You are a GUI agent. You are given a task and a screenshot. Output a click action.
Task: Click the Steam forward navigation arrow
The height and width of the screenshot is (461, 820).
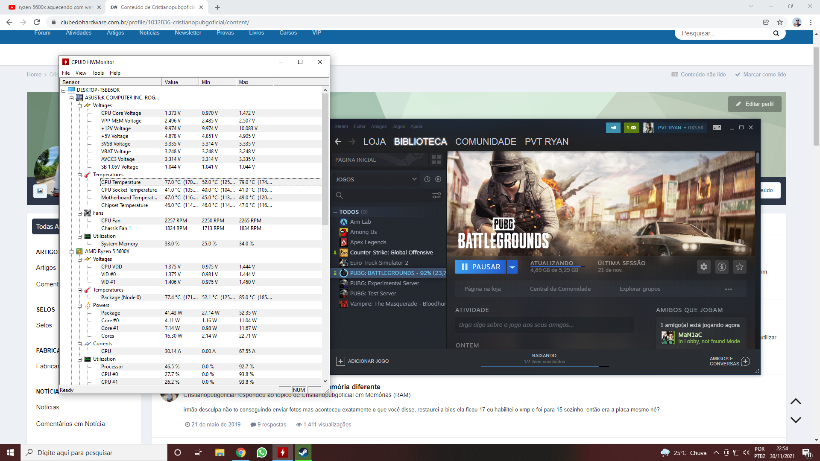(x=352, y=142)
